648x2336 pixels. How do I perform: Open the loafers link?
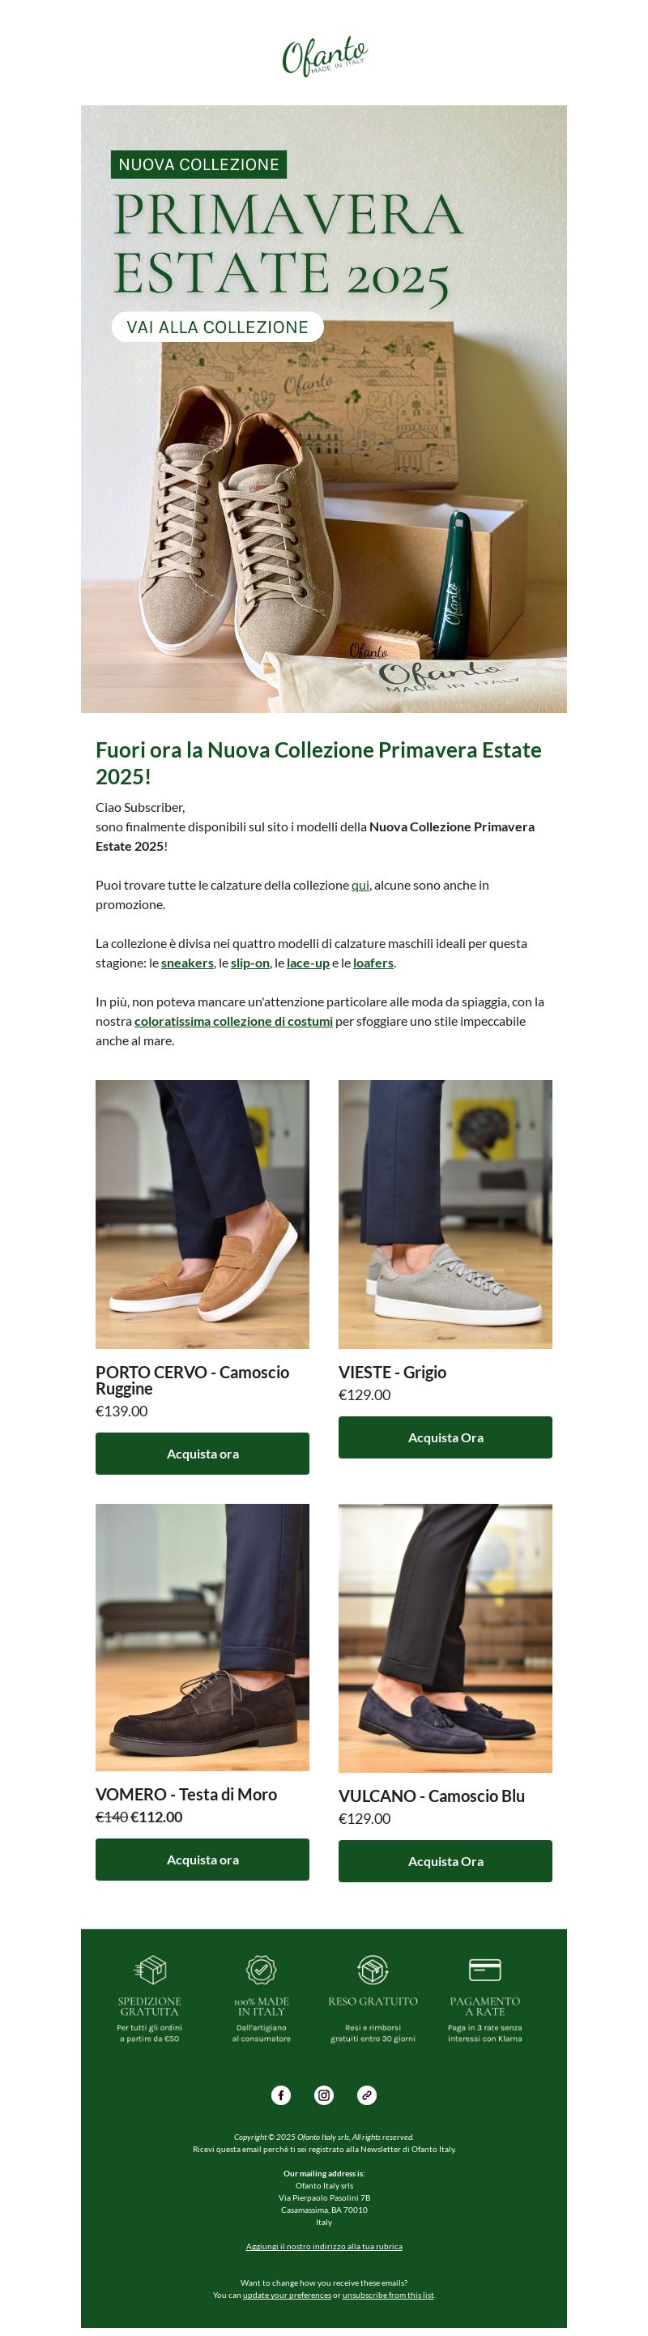pyautogui.click(x=373, y=963)
